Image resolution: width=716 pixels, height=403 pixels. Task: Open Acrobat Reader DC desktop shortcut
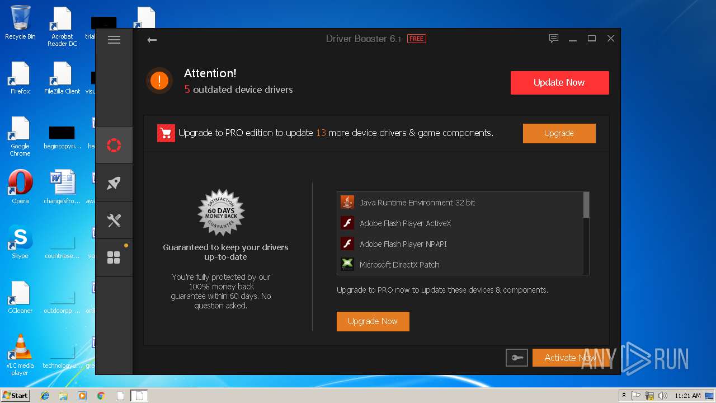pyautogui.click(x=62, y=27)
